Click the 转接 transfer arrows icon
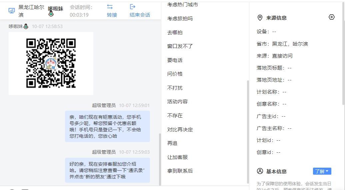Screen dimensions: 345x190 point(110,7)
